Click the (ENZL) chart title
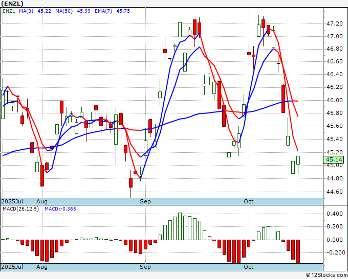The width and height of the screenshot is (348, 279). pyautogui.click(x=12, y=4)
